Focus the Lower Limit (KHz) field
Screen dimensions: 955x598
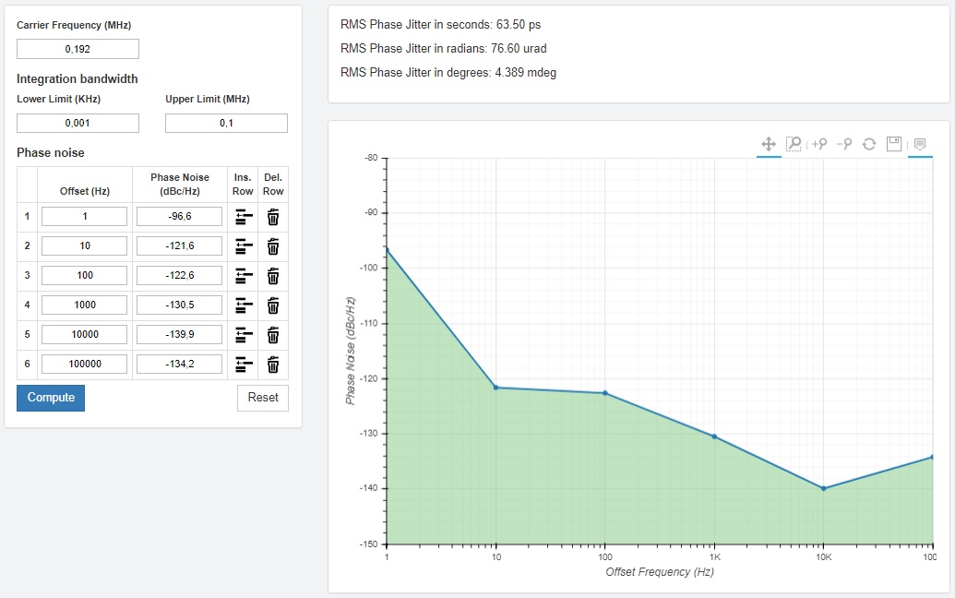click(78, 123)
